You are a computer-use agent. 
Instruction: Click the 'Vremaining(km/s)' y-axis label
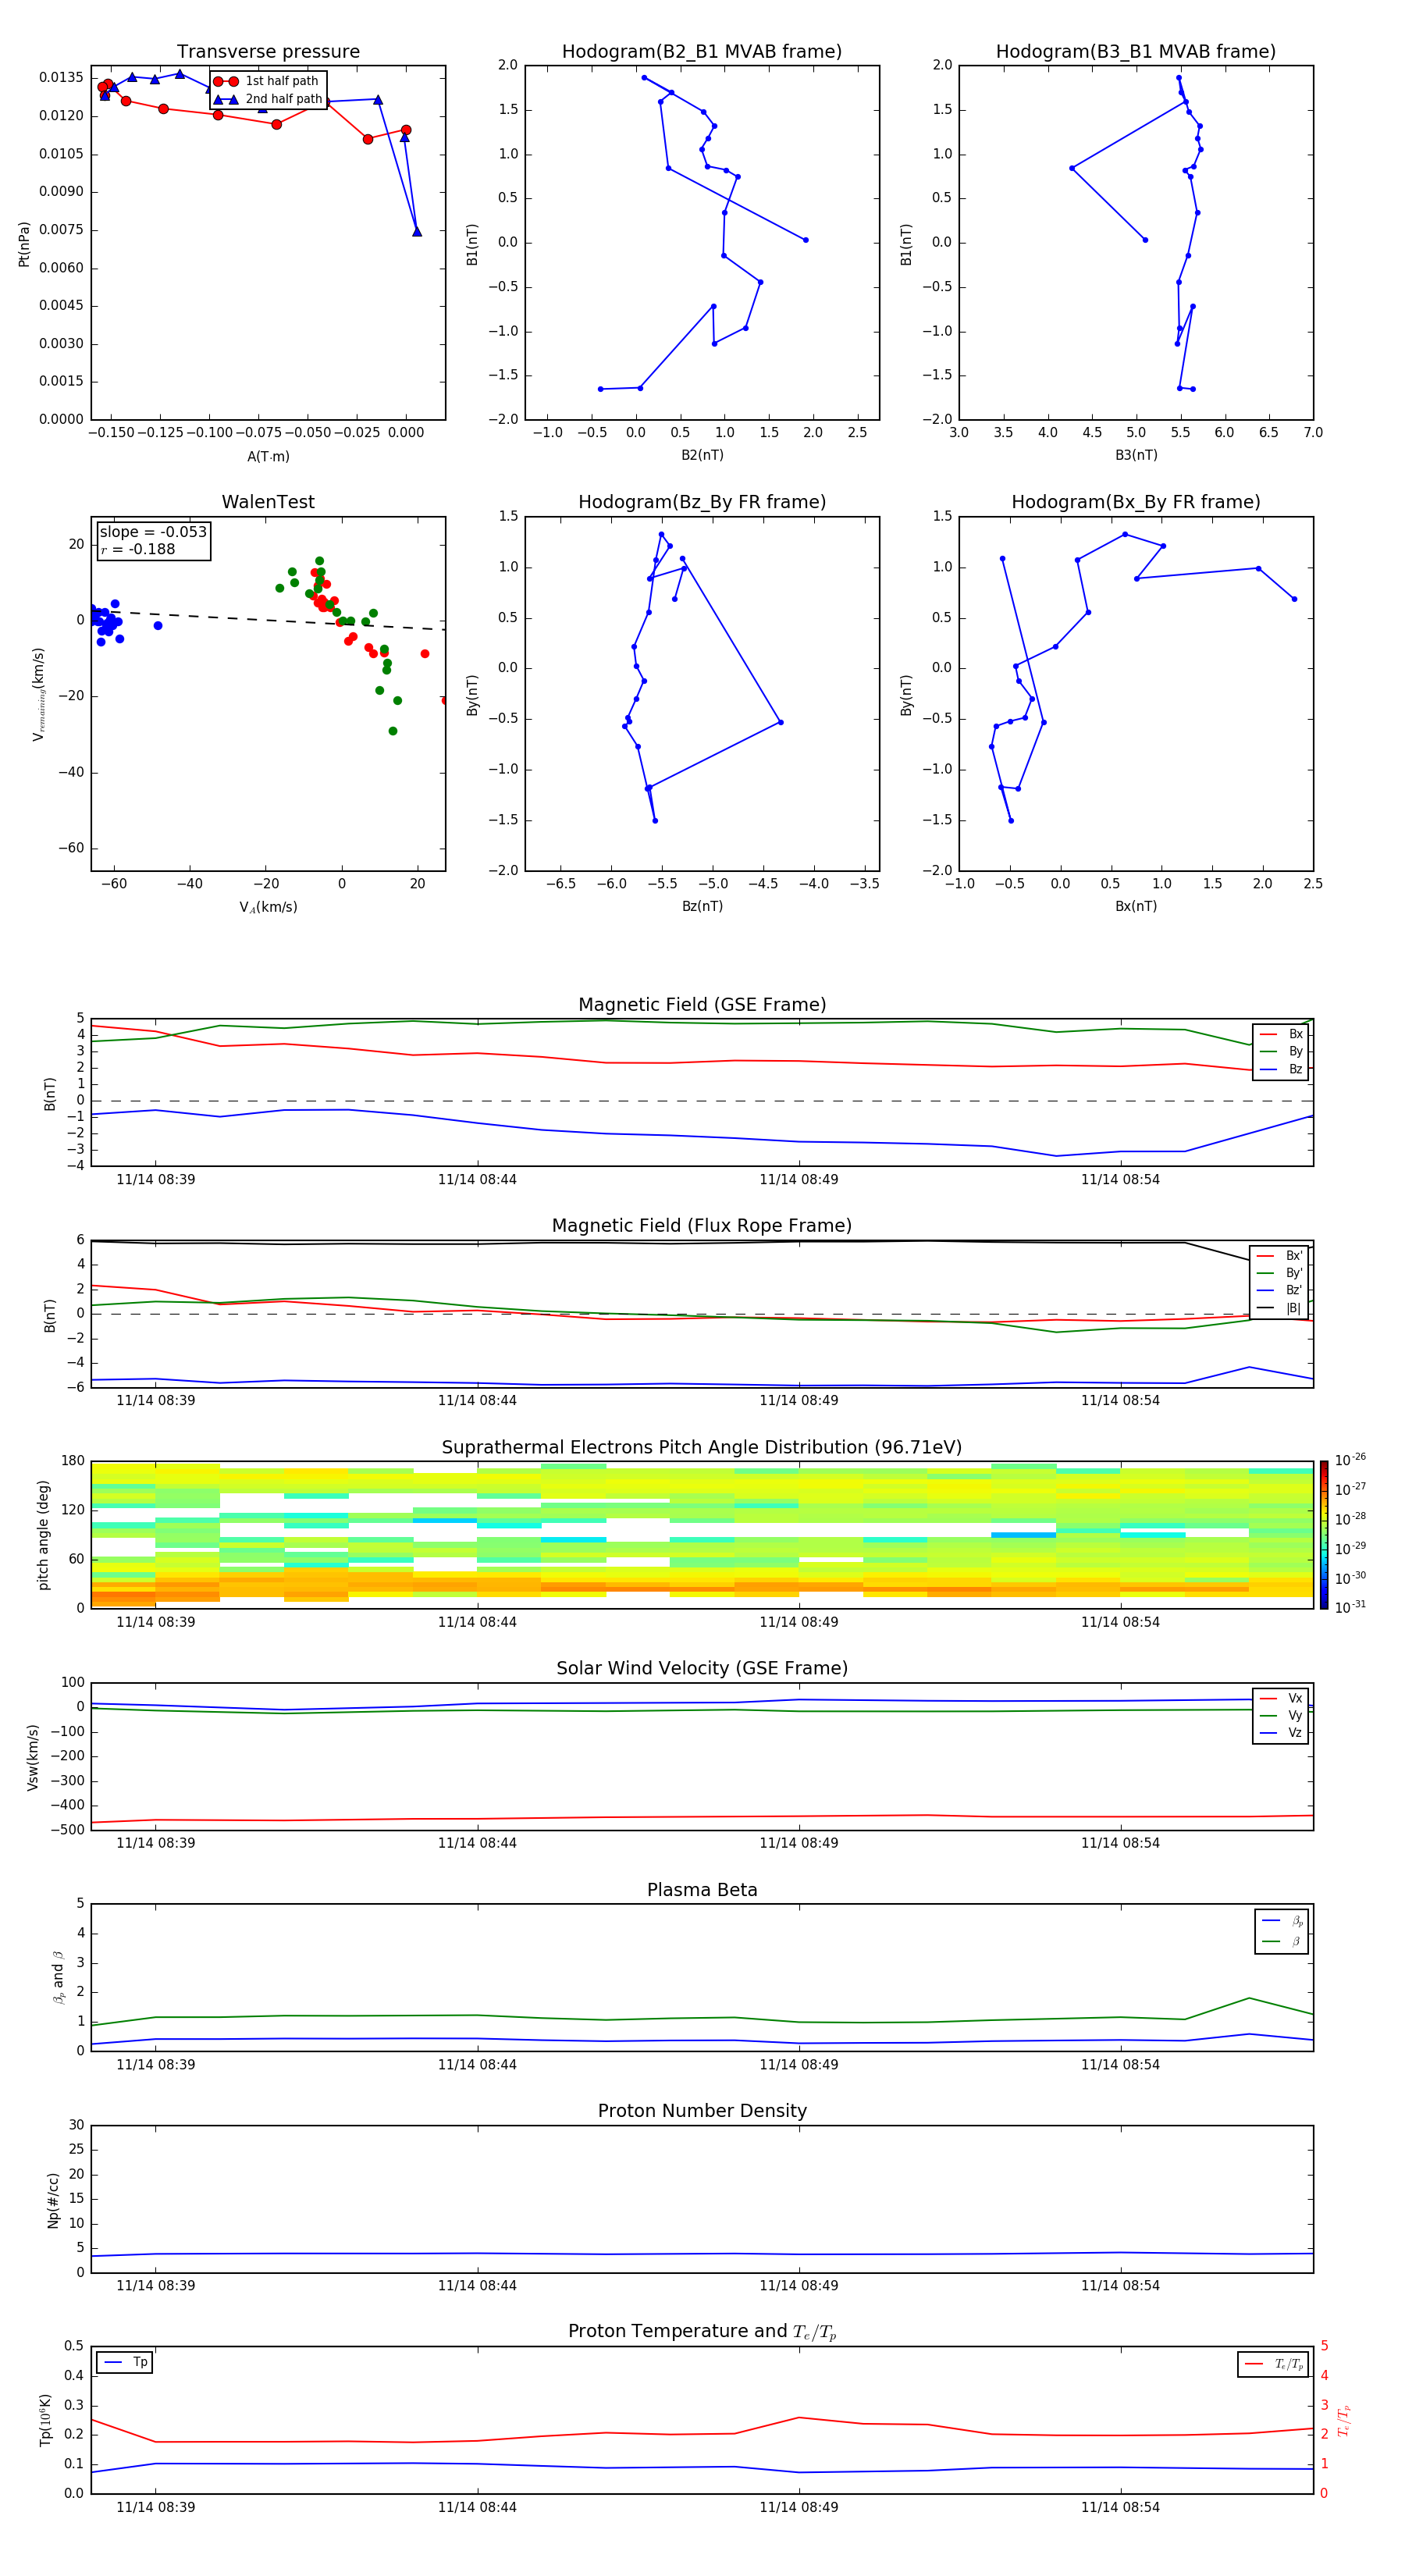38,694
